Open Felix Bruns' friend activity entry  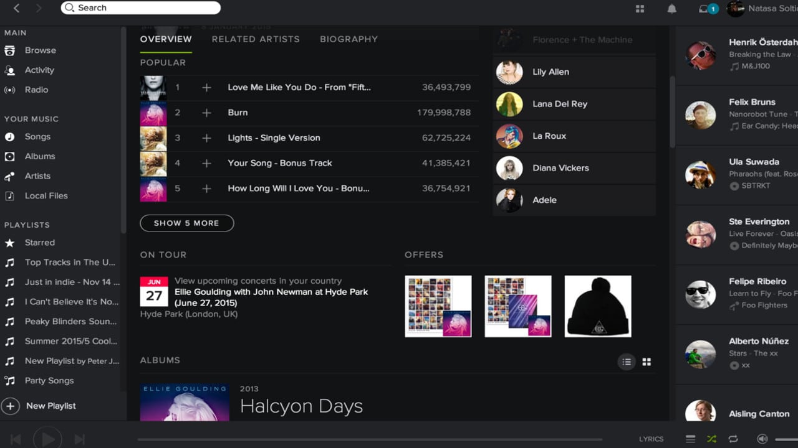coord(737,115)
